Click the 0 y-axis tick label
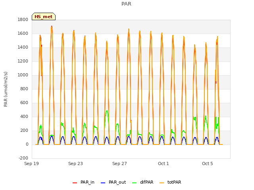 27,144
